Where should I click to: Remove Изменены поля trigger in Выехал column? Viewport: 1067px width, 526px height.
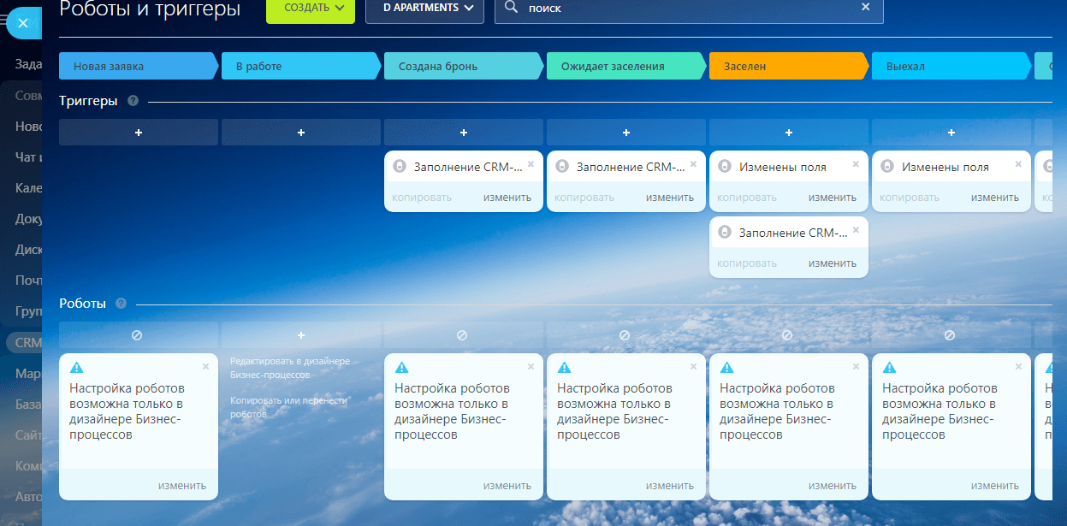point(1018,163)
